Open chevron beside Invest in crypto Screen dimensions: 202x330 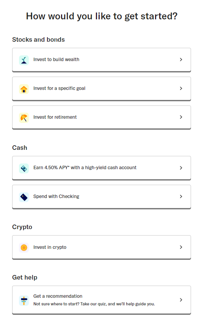pos(181,247)
